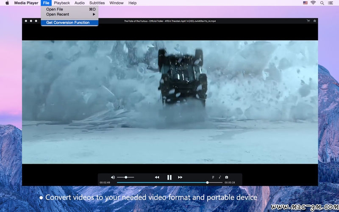The width and height of the screenshot is (339, 212).
Task: Click the video frame of the trailer
Action: click(170, 102)
